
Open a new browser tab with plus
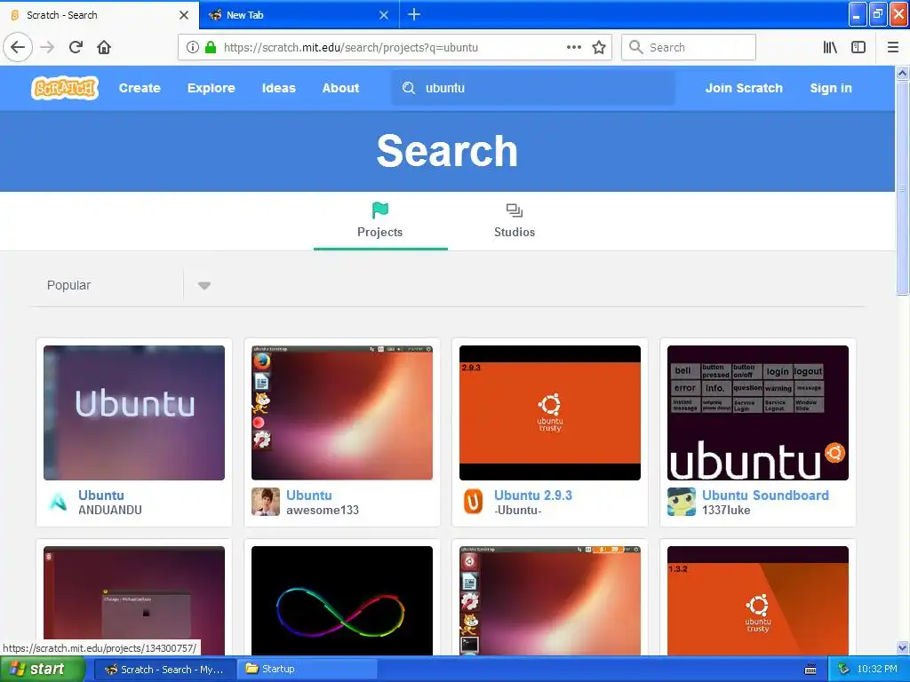(414, 14)
